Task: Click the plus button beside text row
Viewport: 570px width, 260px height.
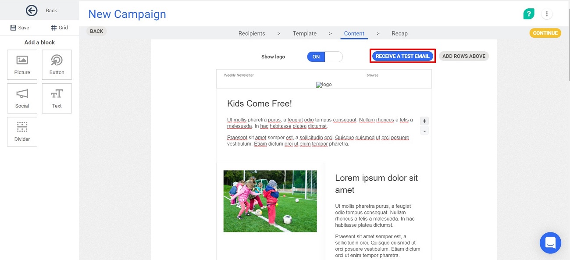Action: pyautogui.click(x=424, y=121)
